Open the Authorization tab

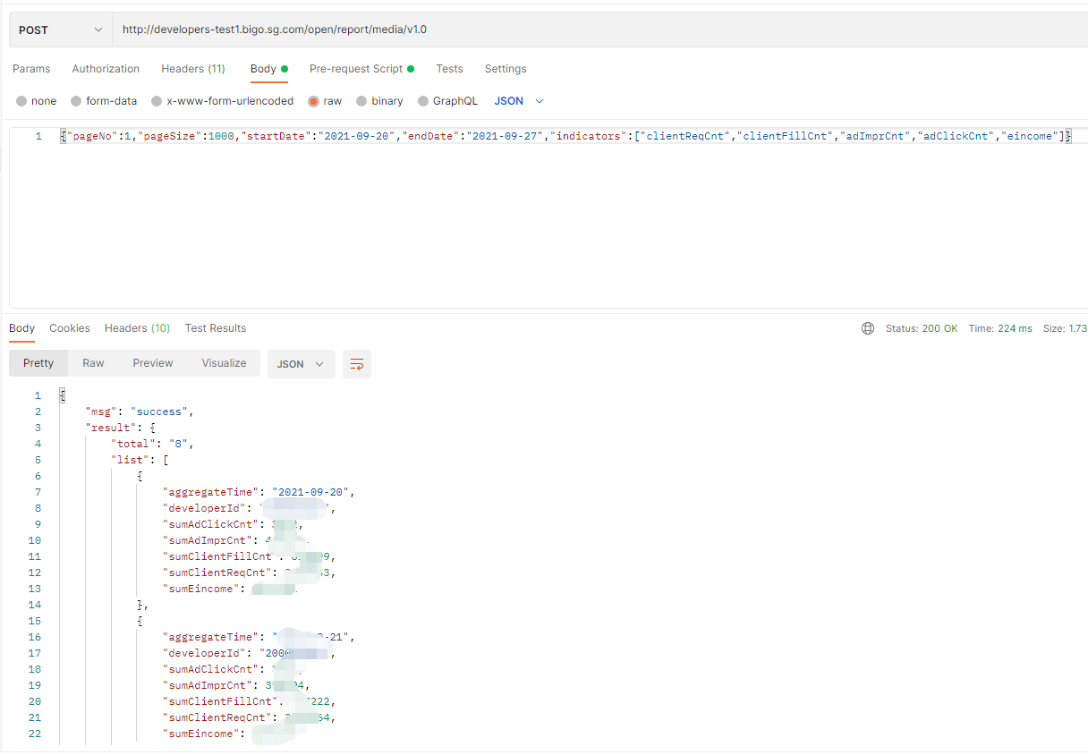point(106,69)
